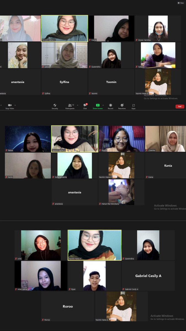Open the View layout button
Screen dimensions: 186x331
(x=181, y=3)
